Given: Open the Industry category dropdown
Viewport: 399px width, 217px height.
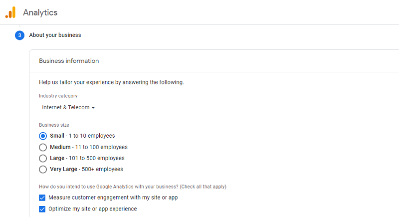Looking at the screenshot, I should point(68,107).
